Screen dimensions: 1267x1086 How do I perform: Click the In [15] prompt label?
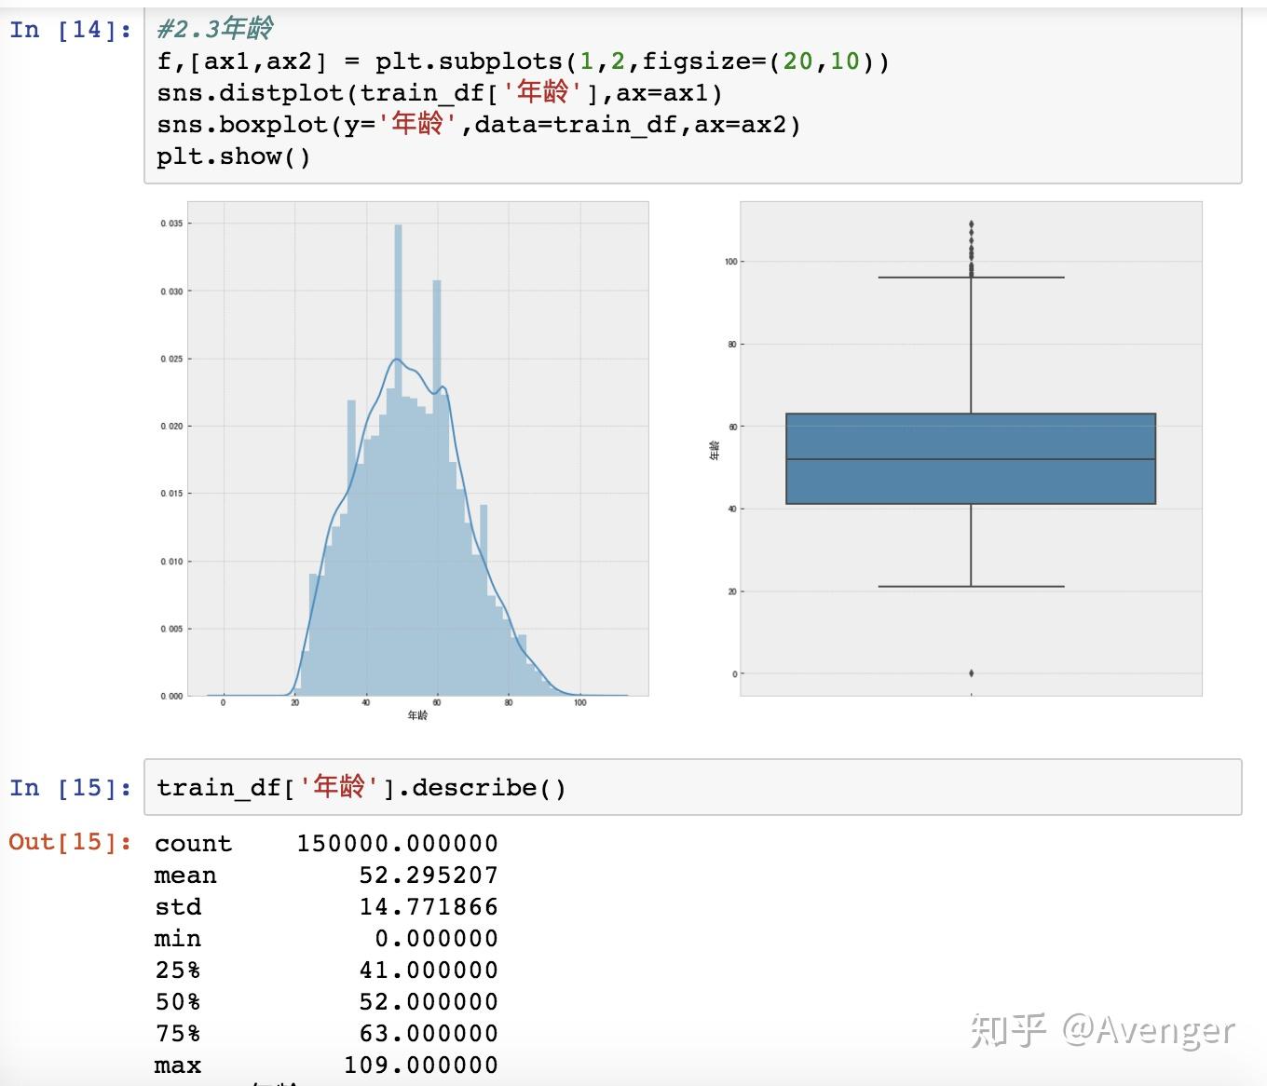71,788
